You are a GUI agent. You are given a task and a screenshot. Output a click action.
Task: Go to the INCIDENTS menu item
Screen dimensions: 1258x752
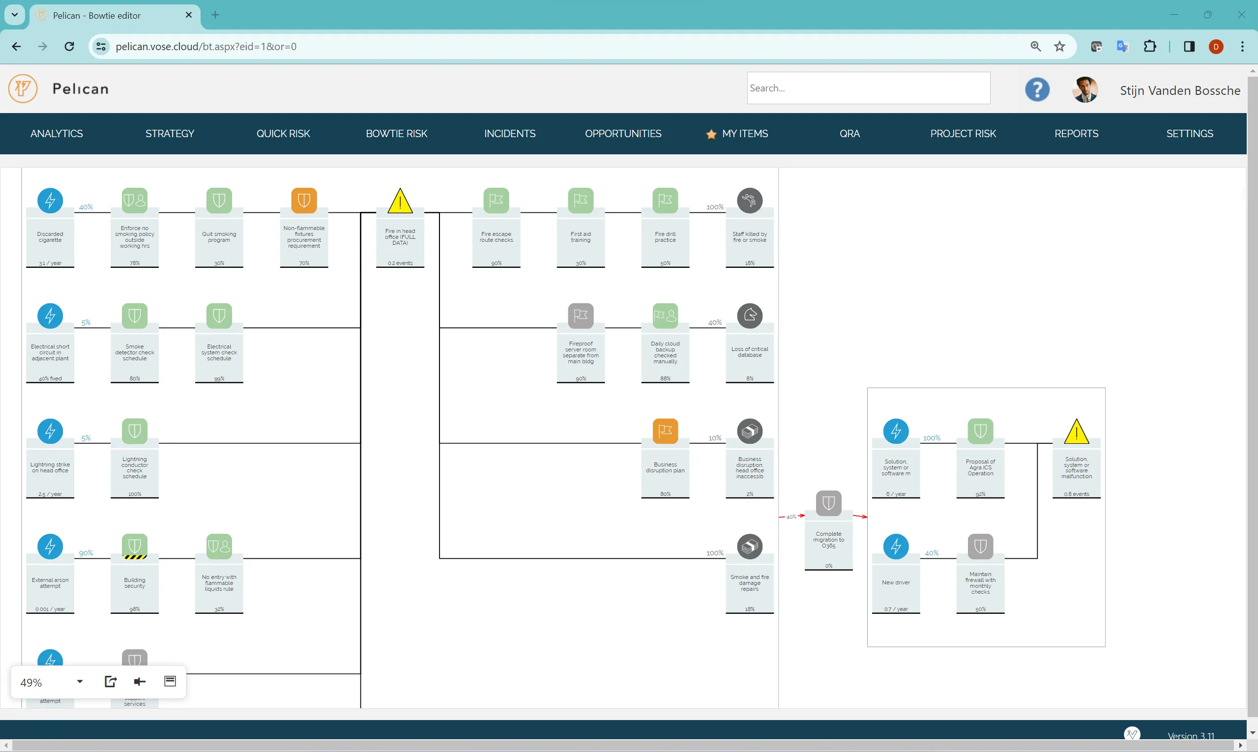(x=509, y=134)
